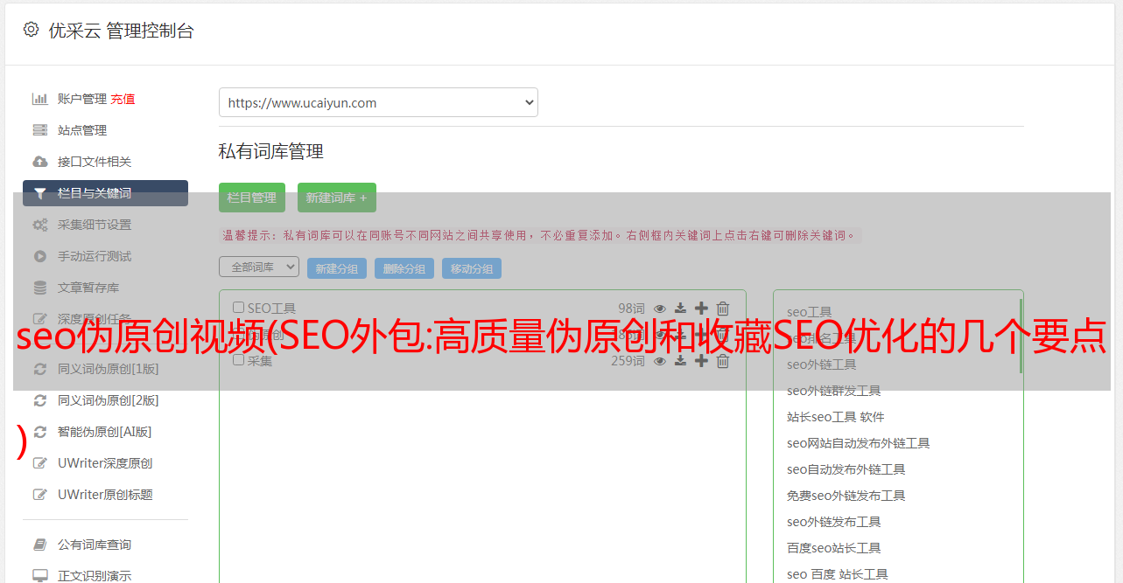Click the 259词 count in 采集 row
The height and width of the screenshot is (583, 1123).
(628, 361)
